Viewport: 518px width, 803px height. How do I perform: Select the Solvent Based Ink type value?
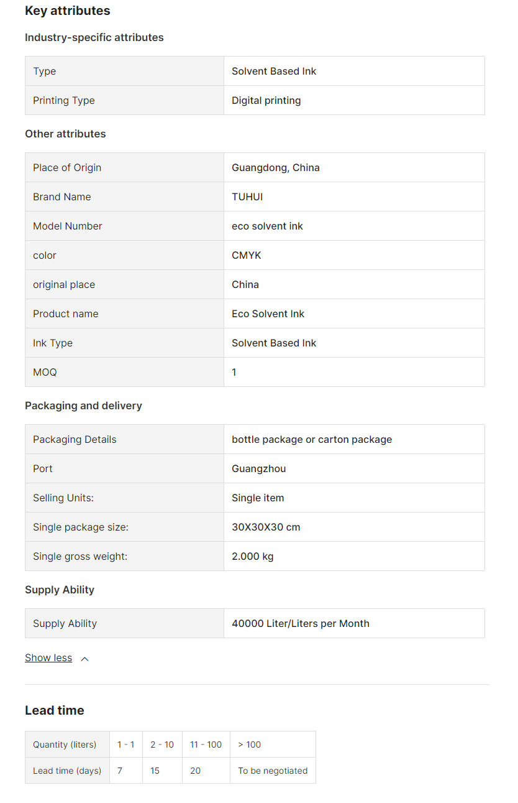274,72
